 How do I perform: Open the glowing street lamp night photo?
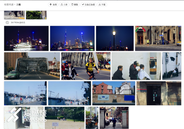[x=115, y=38]
